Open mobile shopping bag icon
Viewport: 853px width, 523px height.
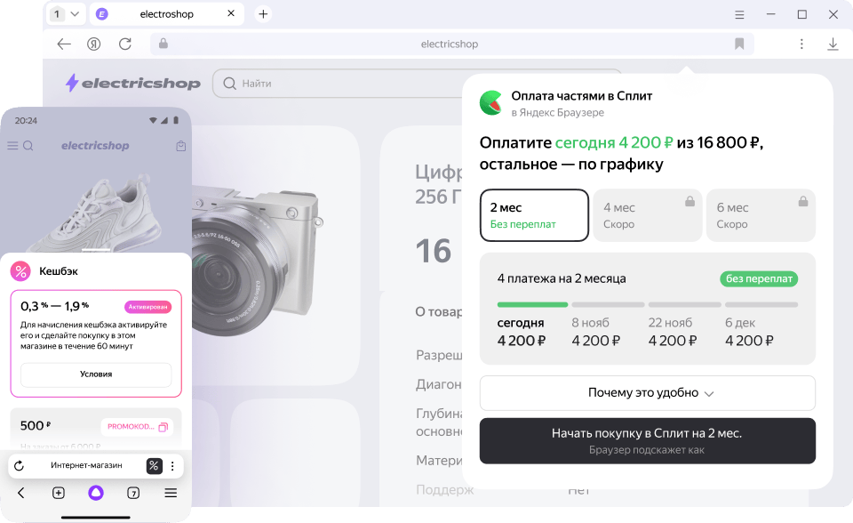click(x=181, y=146)
